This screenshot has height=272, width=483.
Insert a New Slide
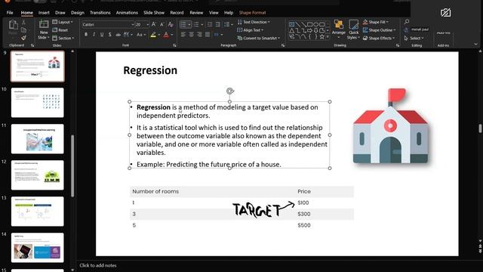click(x=44, y=29)
